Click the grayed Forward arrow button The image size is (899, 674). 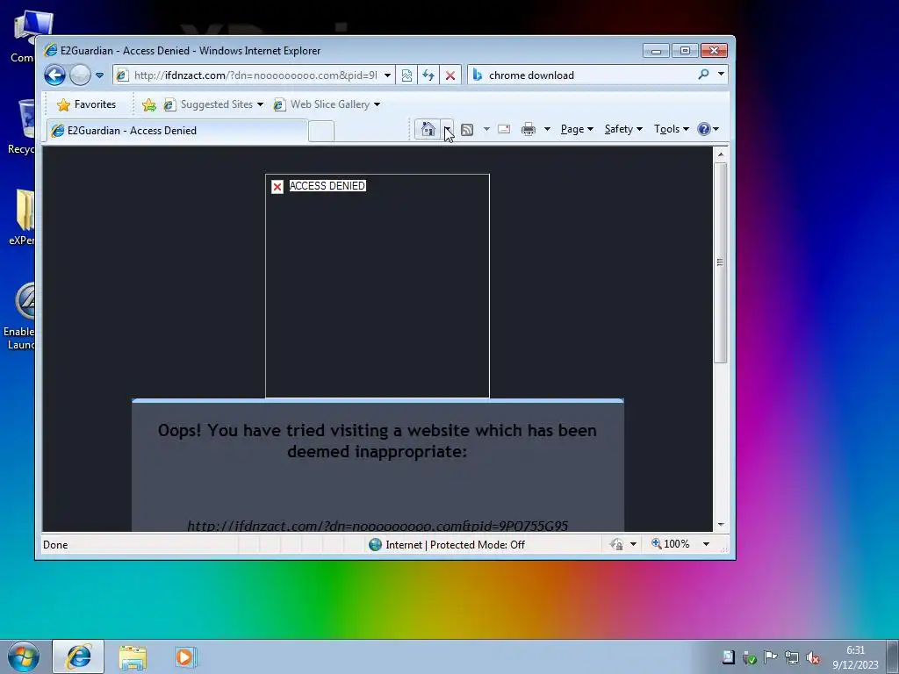coord(80,75)
